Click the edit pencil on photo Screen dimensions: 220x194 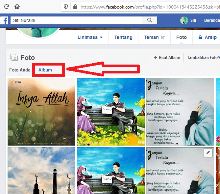point(208,152)
